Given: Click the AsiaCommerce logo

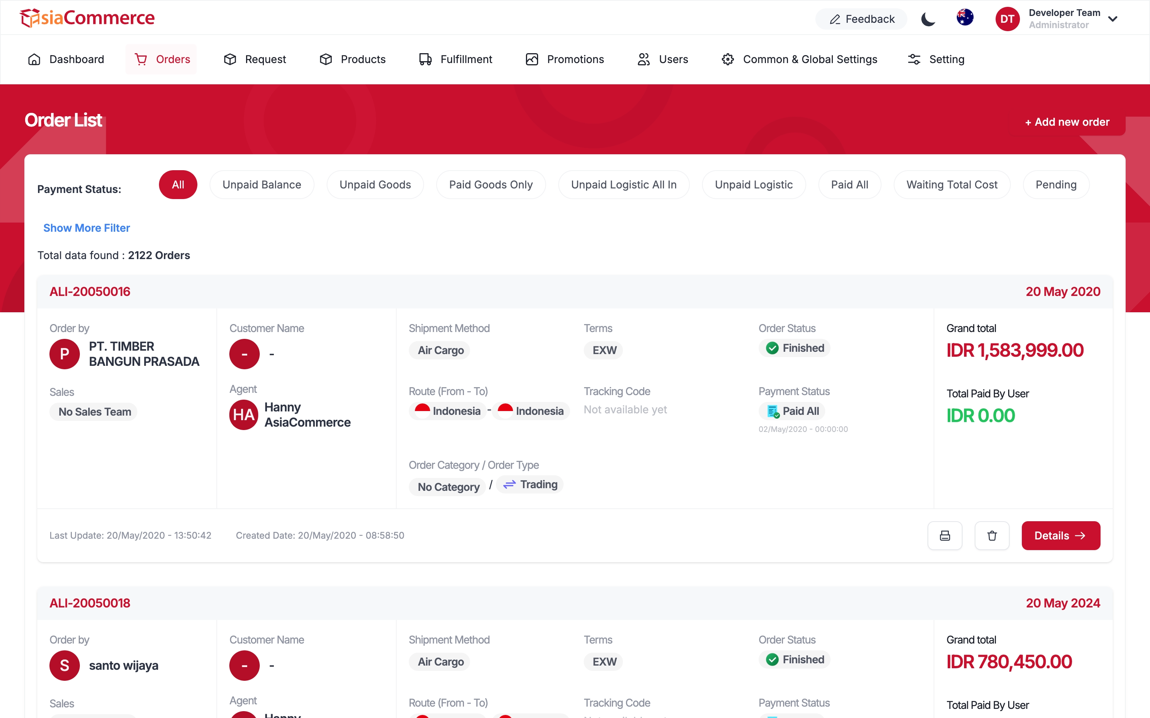Looking at the screenshot, I should point(87,18).
